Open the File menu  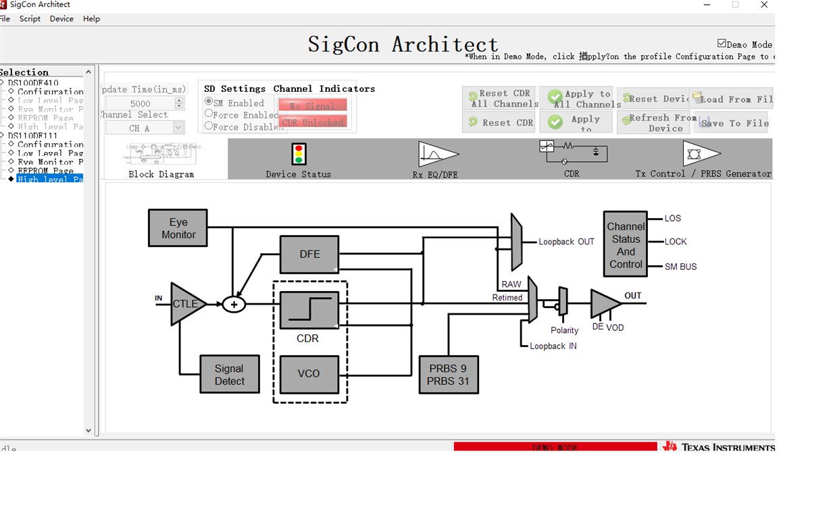(x=5, y=19)
